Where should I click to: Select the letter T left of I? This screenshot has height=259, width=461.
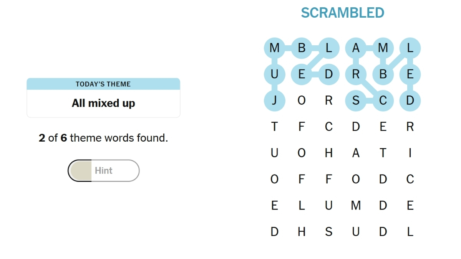tap(383, 153)
